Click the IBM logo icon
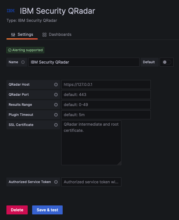Viewport: 179px width, 220px height. click(x=11, y=11)
